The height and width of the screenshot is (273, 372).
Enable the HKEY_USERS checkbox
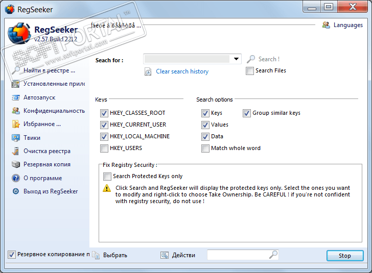[104, 148]
